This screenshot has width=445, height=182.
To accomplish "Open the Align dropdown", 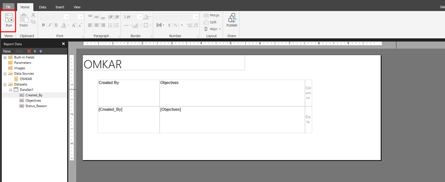I will pyautogui.click(x=213, y=29).
